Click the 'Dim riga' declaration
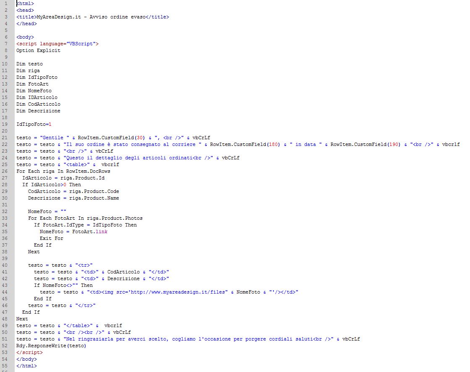This screenshot has width=470, height=372. click(28, 71)
